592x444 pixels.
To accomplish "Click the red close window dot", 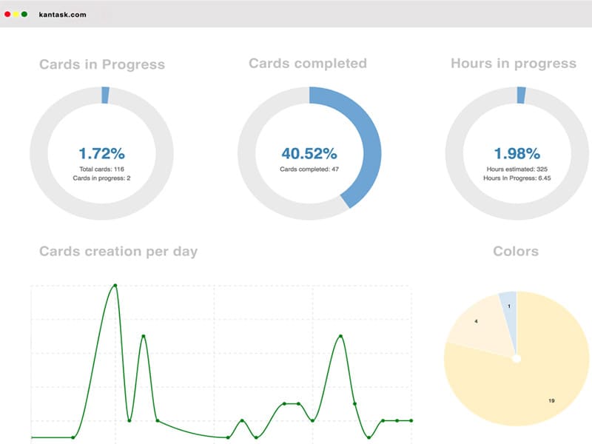I will click(x=7, y=14).
